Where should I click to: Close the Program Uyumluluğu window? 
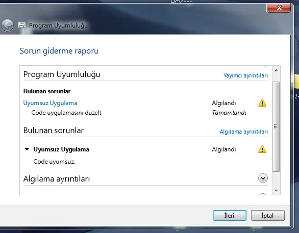(279, 8)
